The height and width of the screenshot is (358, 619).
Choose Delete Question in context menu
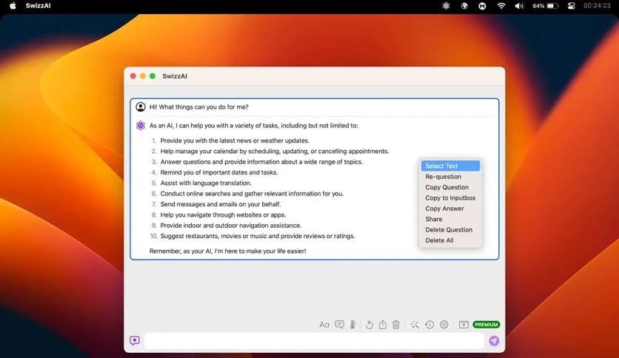[x=450, y=230]
